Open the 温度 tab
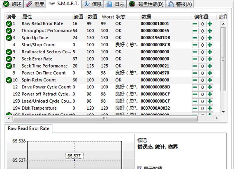Image resolution: width=234 pixels, height=169 pixels. [35, 4]
